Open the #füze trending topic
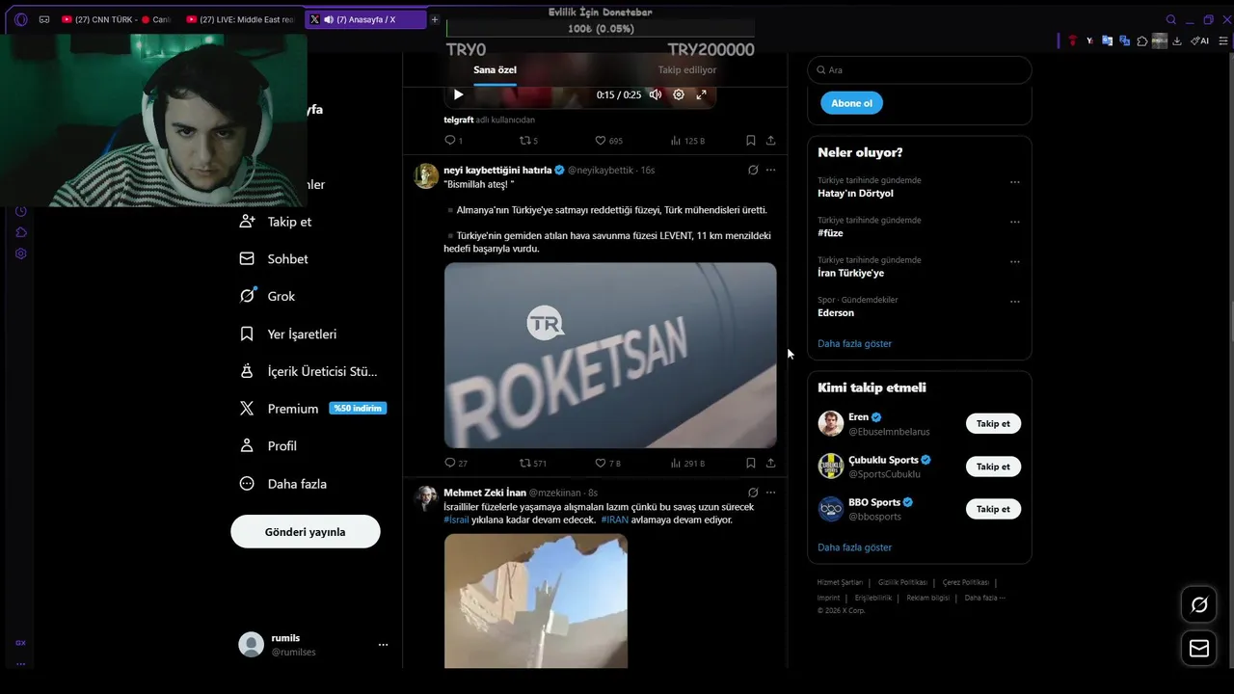The image size is (1234, 694). 830,233
